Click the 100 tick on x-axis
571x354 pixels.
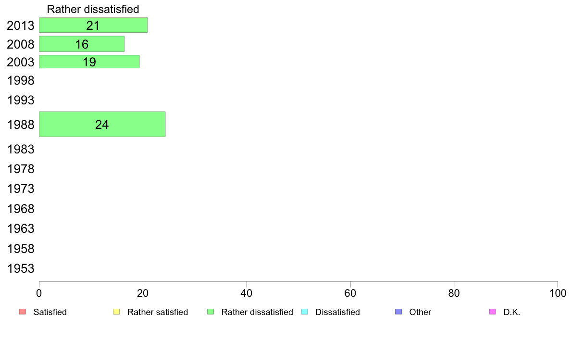click(x=558, y=293)
